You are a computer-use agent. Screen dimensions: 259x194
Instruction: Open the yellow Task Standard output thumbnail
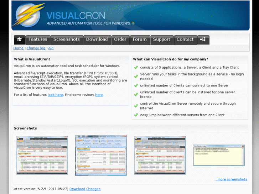point(219,155)
